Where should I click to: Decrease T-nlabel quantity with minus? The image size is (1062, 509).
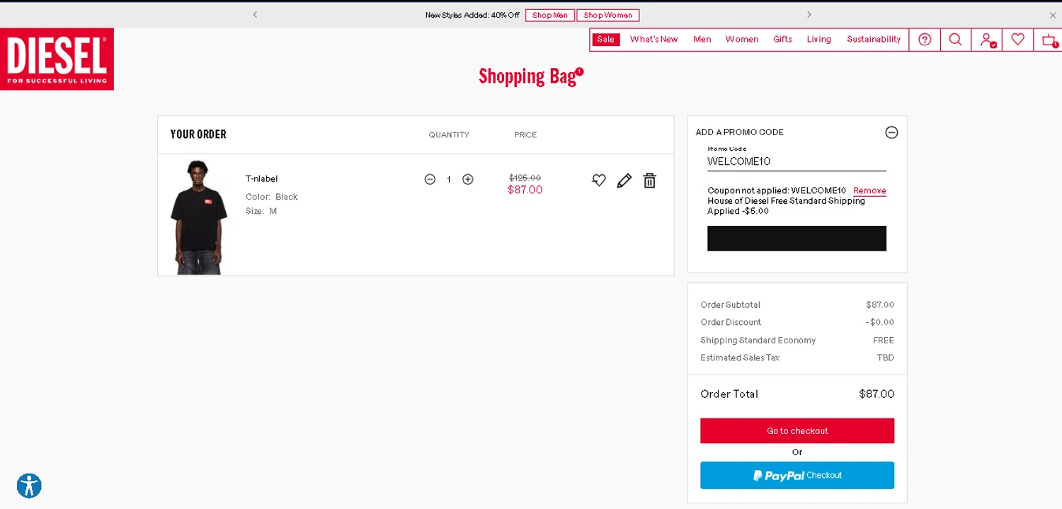coord(430,179)
